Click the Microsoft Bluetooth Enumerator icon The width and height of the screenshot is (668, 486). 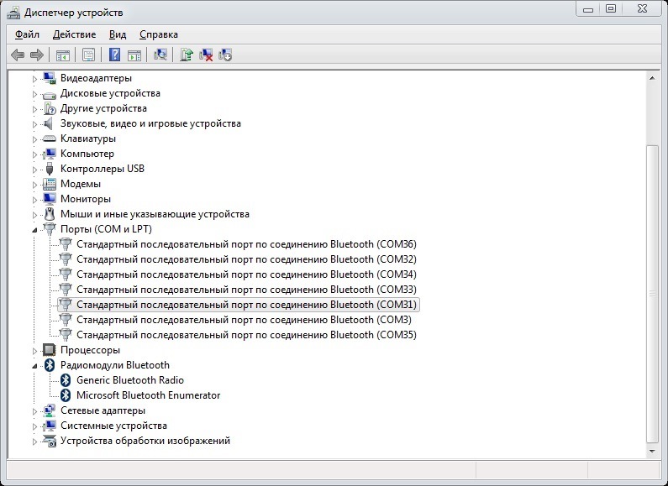pos(66,395)
